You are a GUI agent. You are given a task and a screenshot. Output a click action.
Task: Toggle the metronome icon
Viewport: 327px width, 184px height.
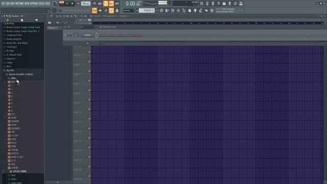95,4
